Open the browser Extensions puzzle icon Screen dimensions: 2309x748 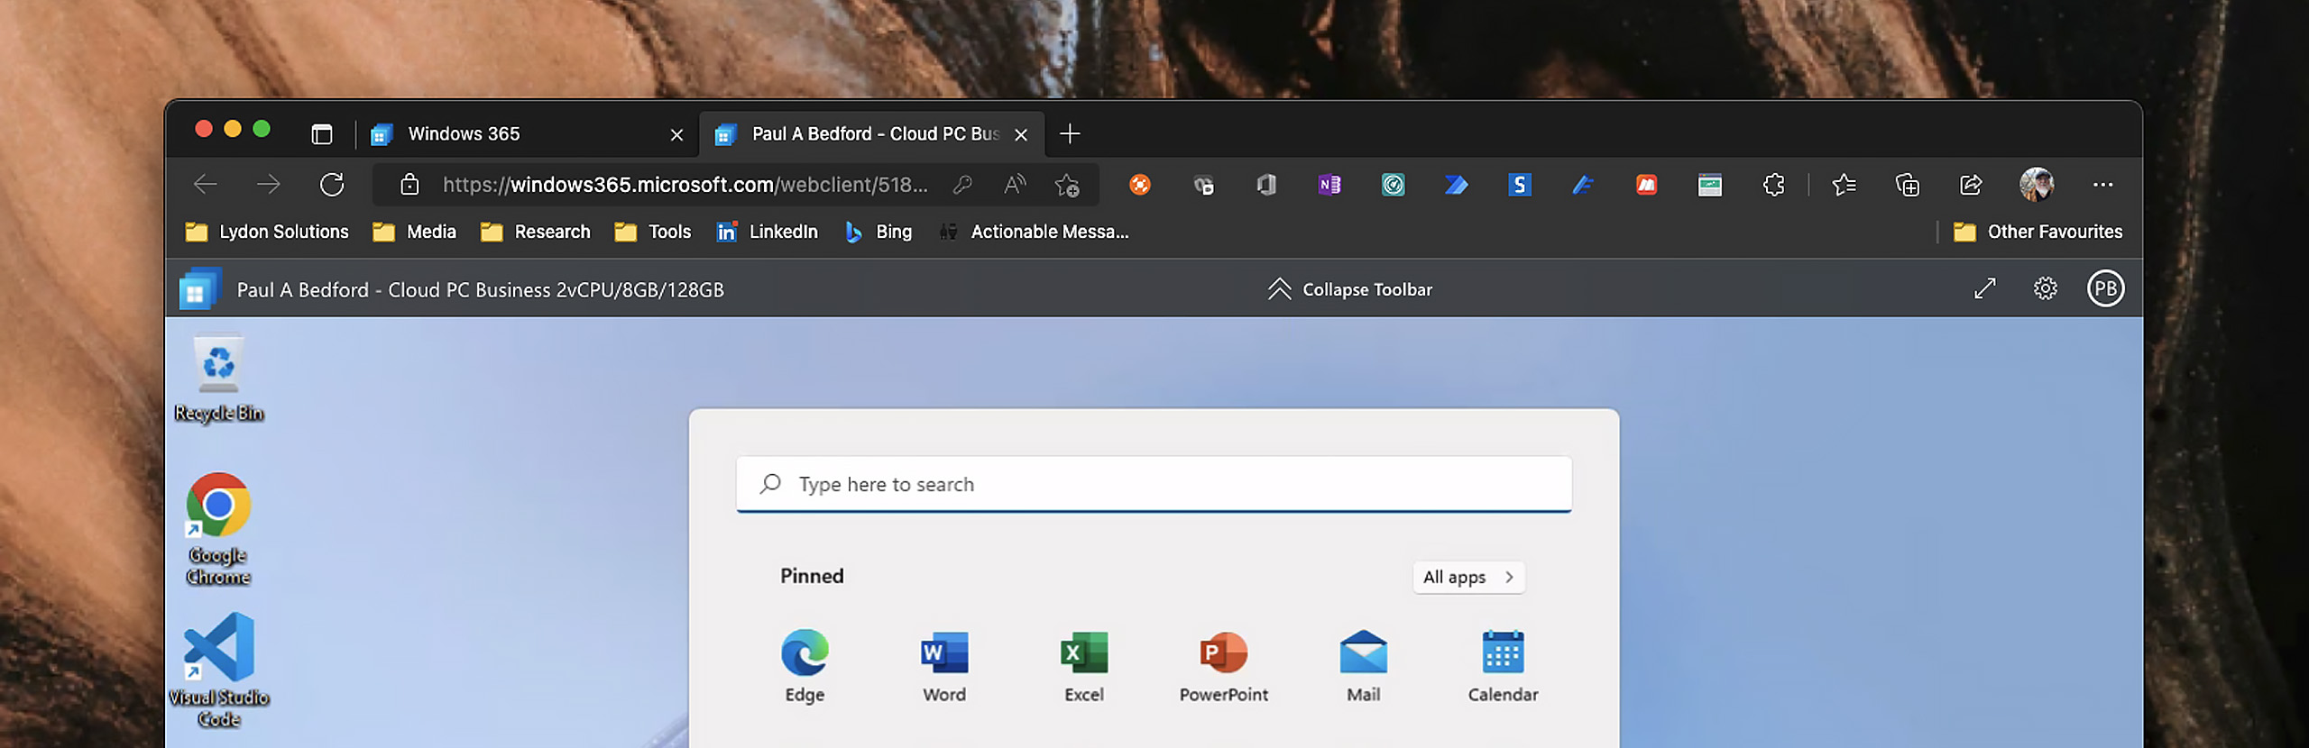pos(1773,185)
